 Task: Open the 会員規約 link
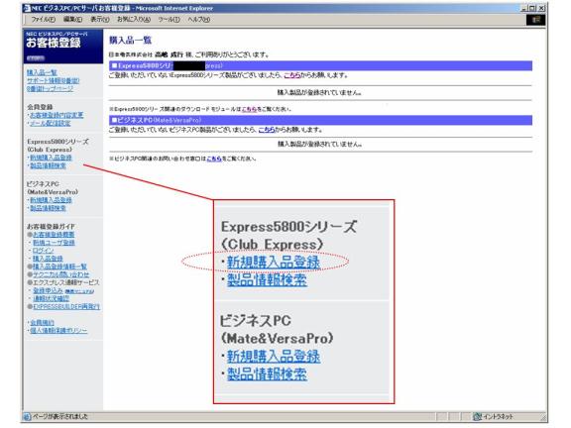(42, 322)
